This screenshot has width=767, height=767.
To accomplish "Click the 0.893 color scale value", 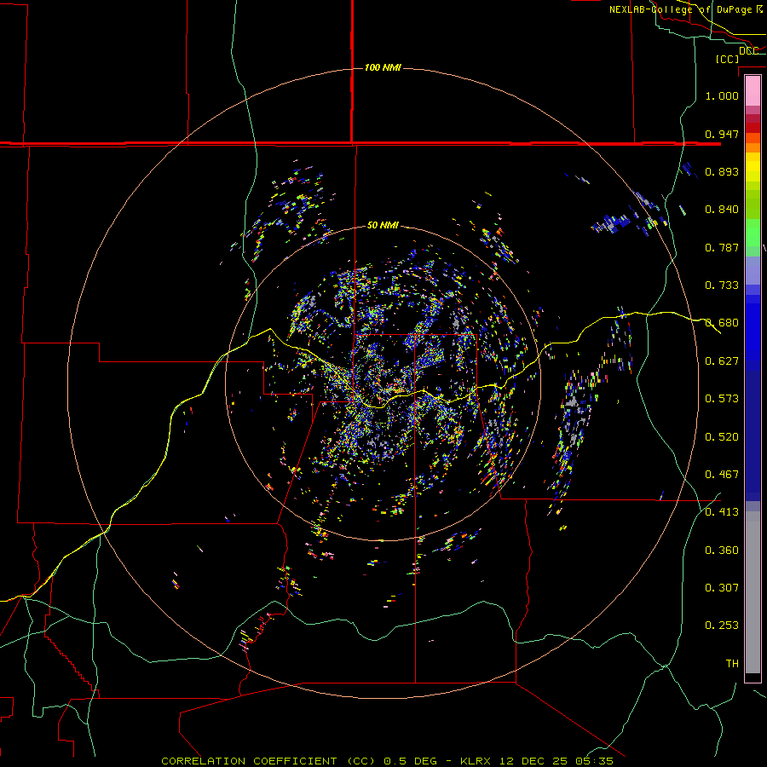I will coord(722,171).
